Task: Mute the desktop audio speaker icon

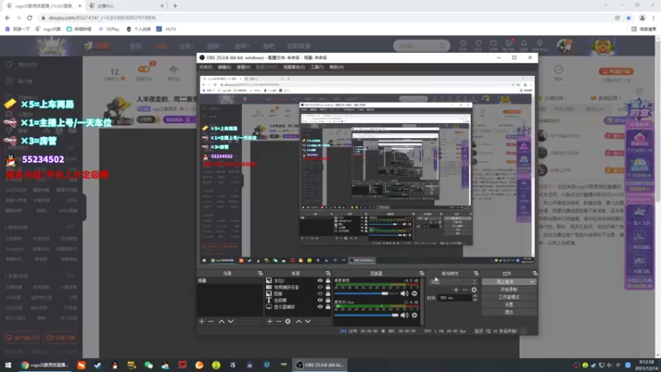Action: pos(404,293)
